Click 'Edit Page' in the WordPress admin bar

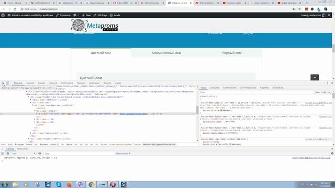(100, 15)
